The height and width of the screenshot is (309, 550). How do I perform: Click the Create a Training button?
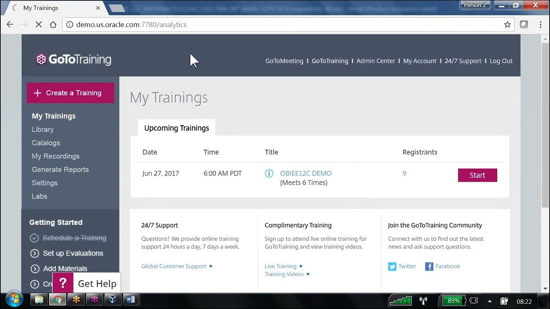(70, 93)
